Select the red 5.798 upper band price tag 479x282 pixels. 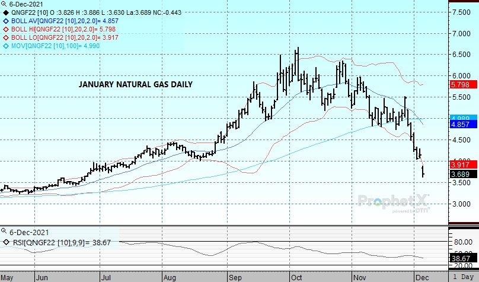coord(461,85)
